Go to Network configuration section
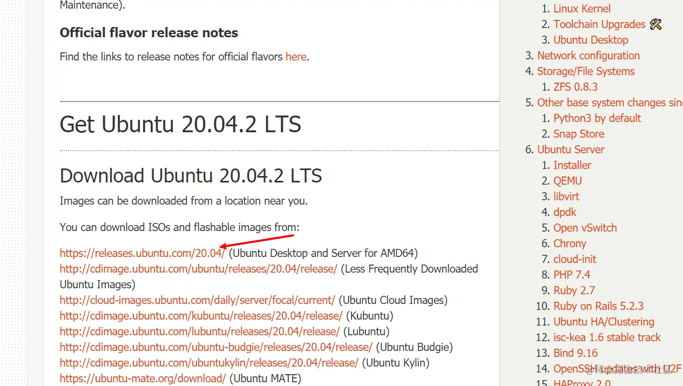Screen dimensions: 683x386 pyautogui.click(x=589, y=56)
